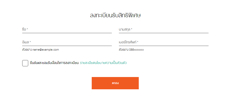Click the นามสกุล placeholder label

[124, 30]
